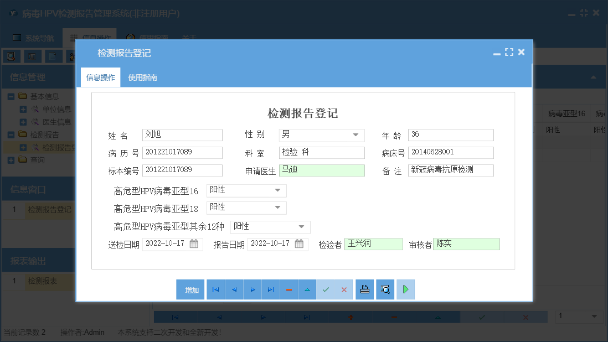Navigate to previous record icon
This screenshot has width=608, height=342.
(234, 289)
